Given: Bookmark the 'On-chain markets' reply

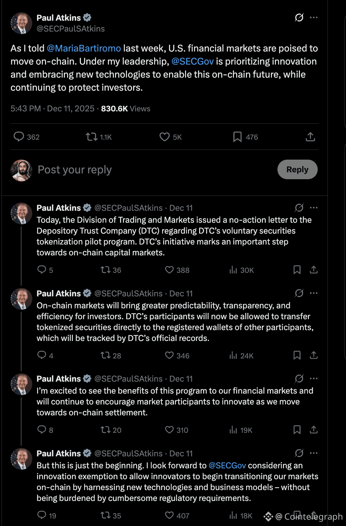Looking at the screenshot, I should coord(297,355).
